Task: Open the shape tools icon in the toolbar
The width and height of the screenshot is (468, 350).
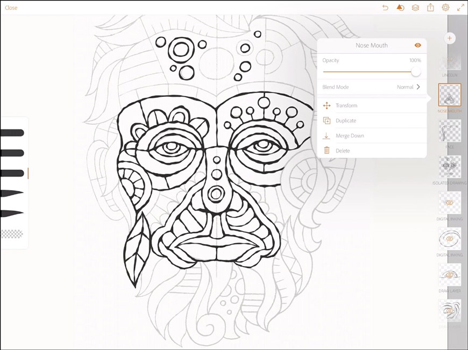Action: [399, 8]
